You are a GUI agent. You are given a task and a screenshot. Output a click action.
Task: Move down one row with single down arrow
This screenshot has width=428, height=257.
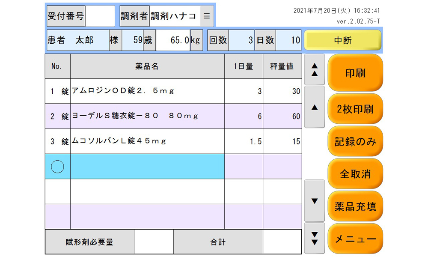click(x=315, y=201)
